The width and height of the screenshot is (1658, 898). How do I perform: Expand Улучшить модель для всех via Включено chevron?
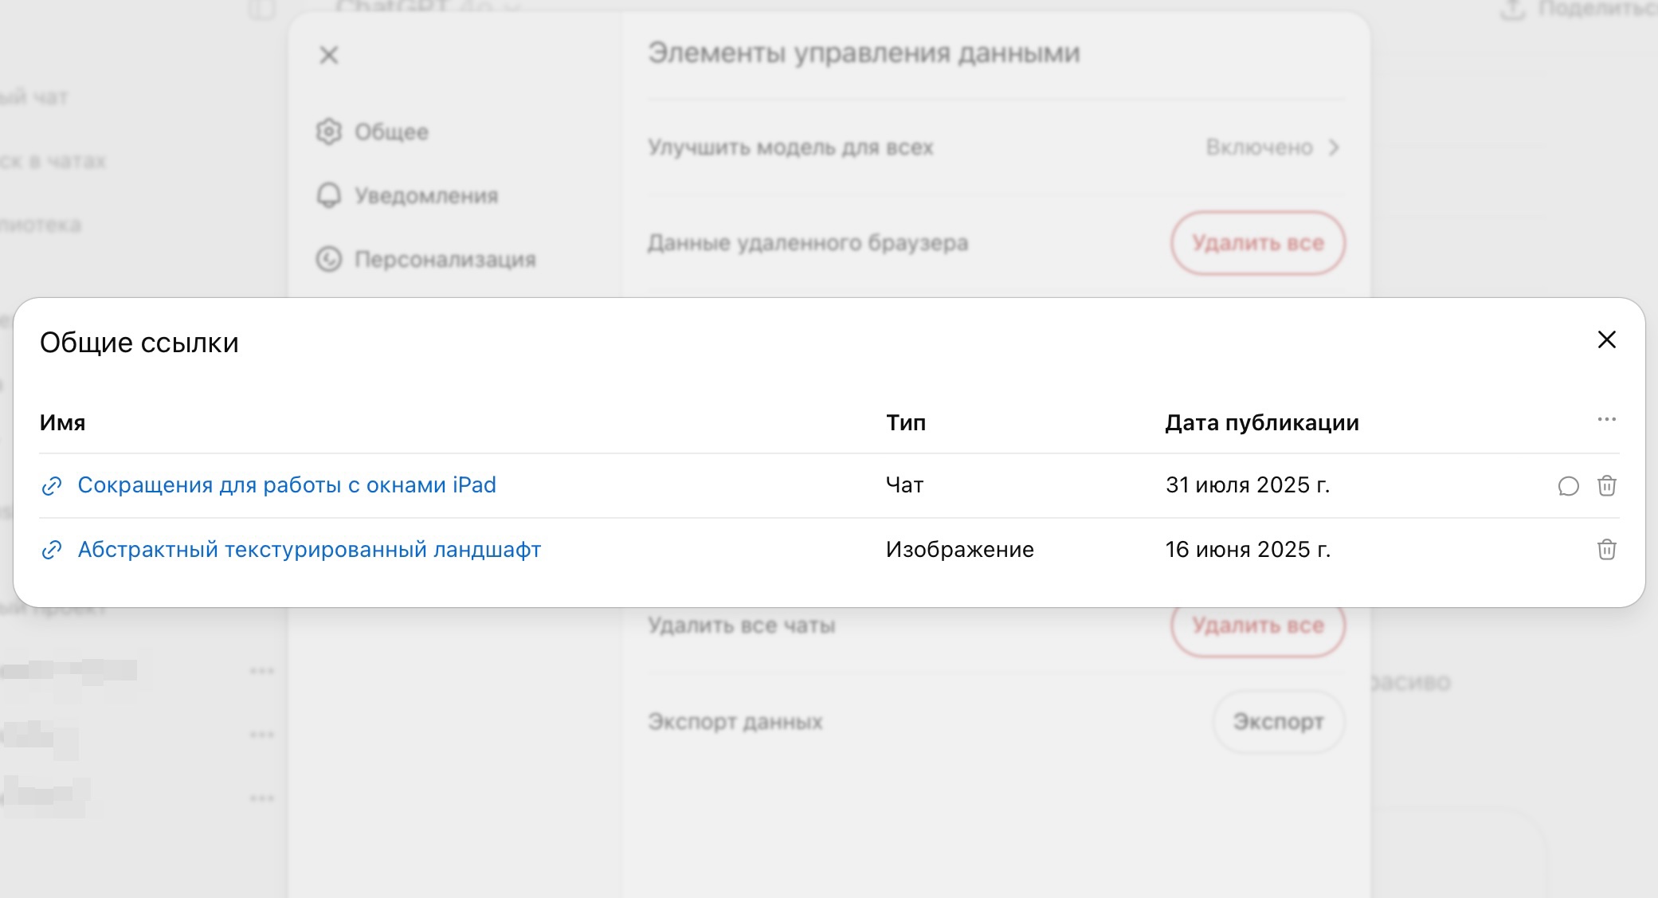(1334, 147)
